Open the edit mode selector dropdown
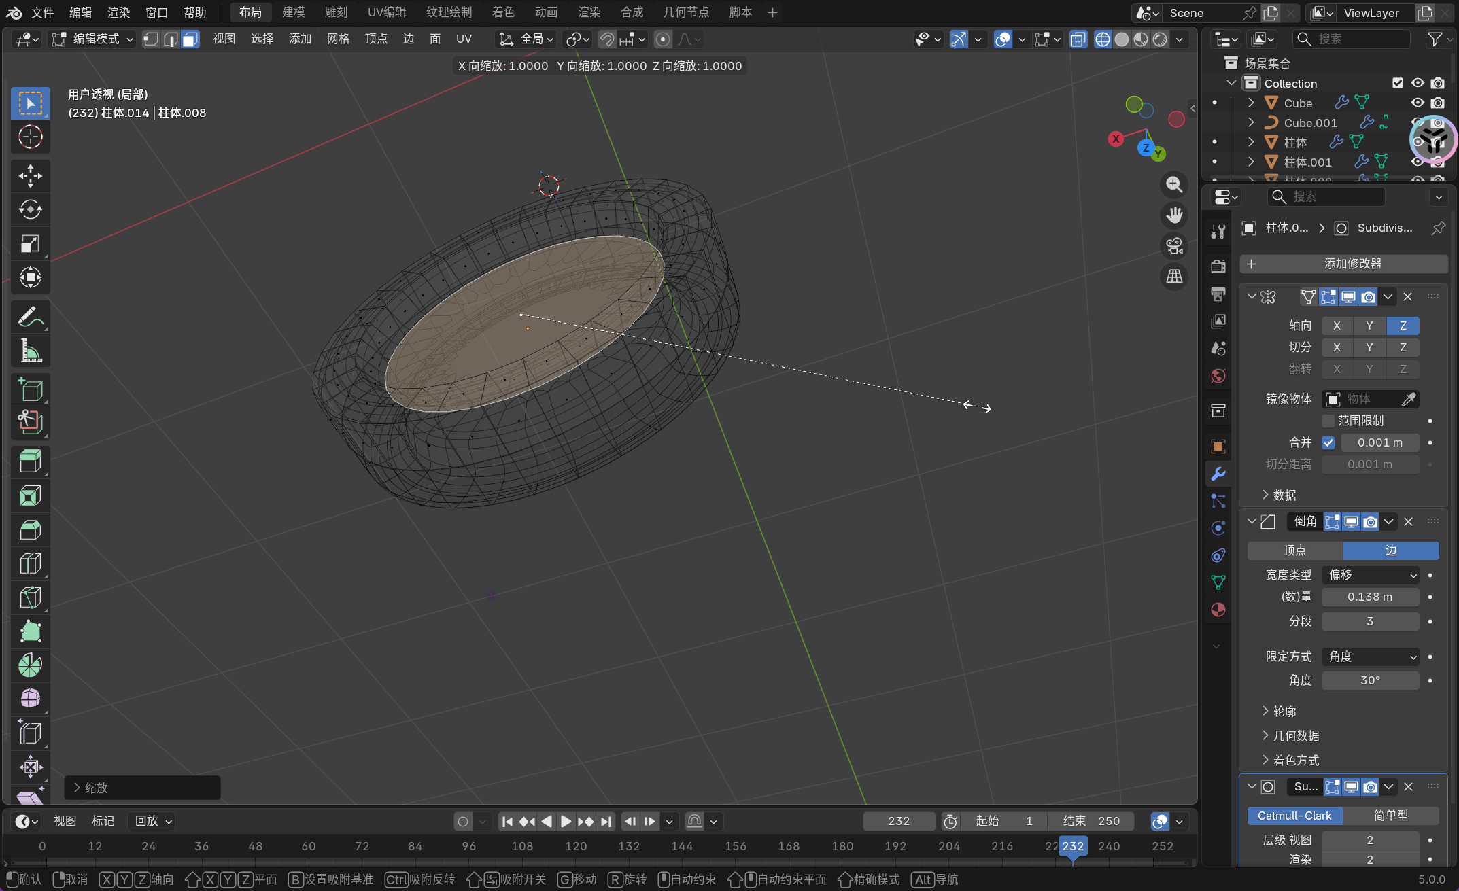 (x=93, y=39)
